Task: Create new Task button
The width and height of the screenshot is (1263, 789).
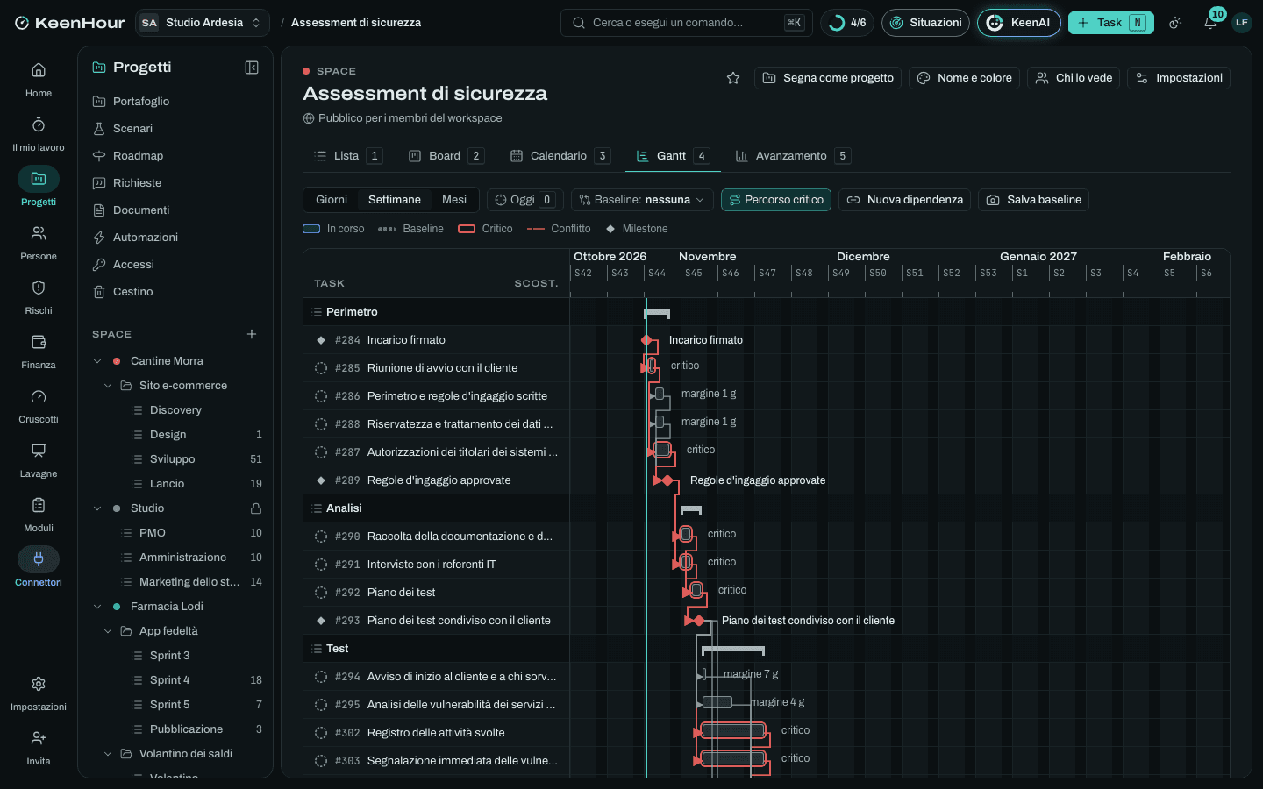Action: point(1111,23)
